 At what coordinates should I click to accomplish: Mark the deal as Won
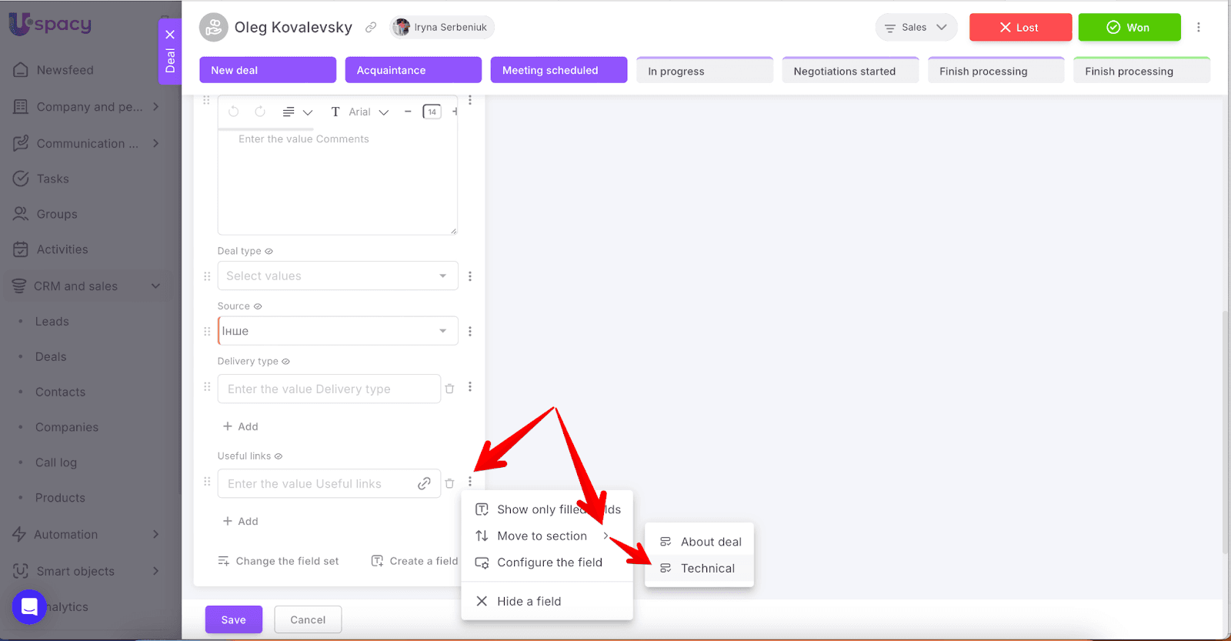1129,28
